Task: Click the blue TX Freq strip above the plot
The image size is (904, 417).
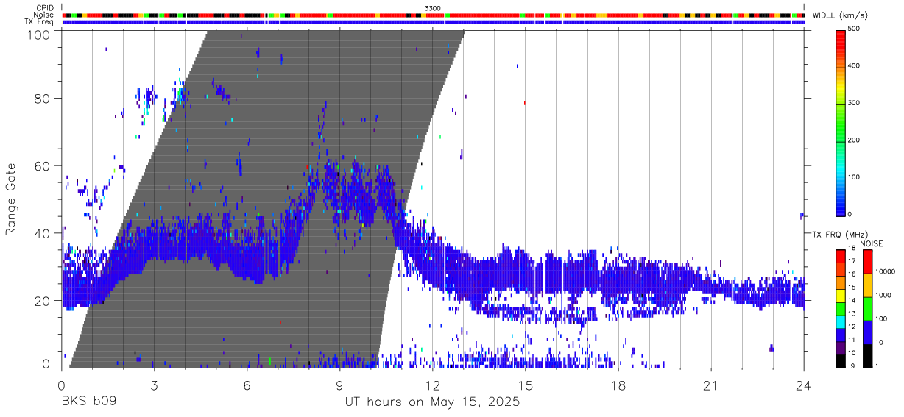Action: [x=433, y=22]
